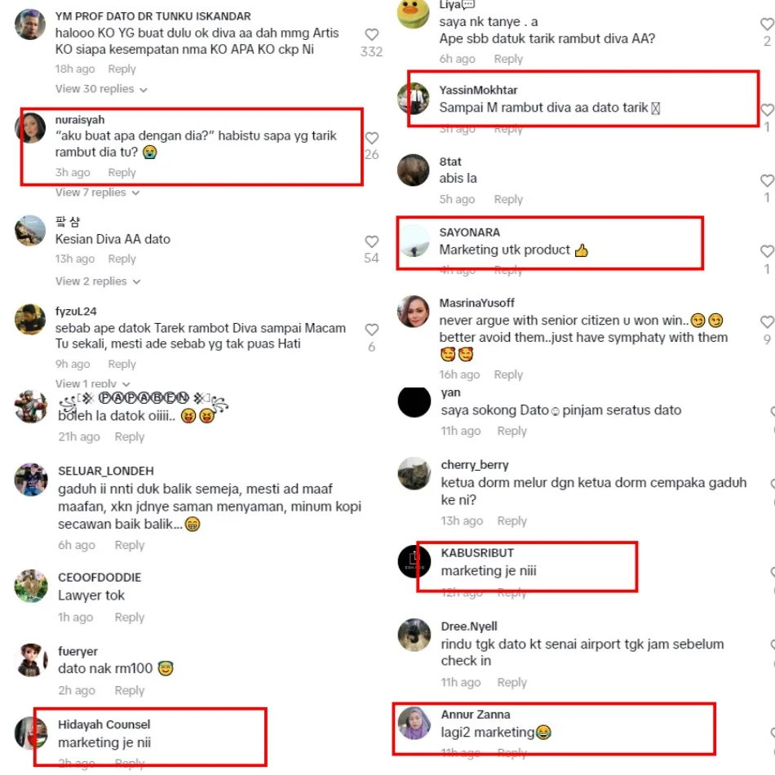
Task: Expand 'View 7 replies' under nuraisyah
Action: coord(97,193)
